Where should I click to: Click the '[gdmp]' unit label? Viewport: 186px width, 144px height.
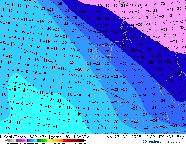point(56,137)
